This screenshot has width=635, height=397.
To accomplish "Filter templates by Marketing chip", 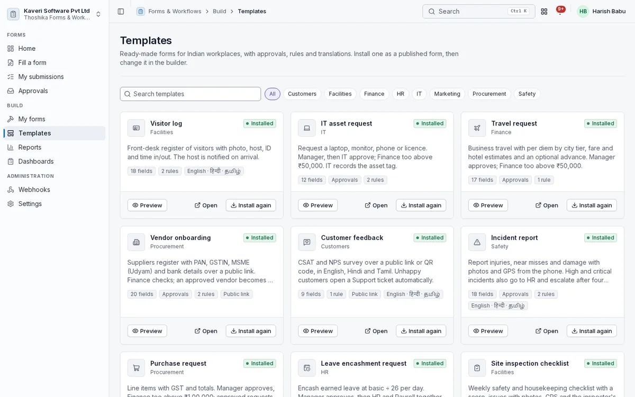I will [447, 94].
